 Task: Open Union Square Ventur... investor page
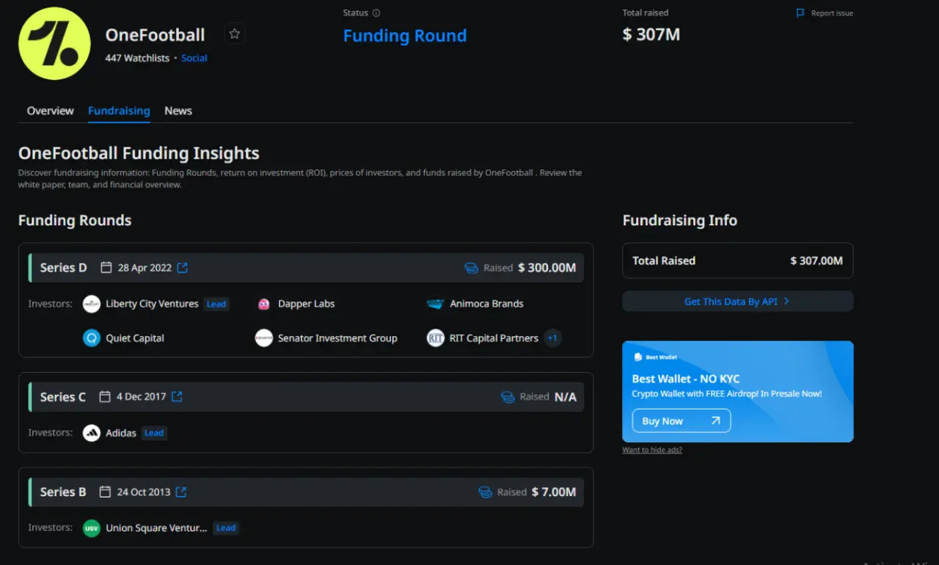[156, 528]
